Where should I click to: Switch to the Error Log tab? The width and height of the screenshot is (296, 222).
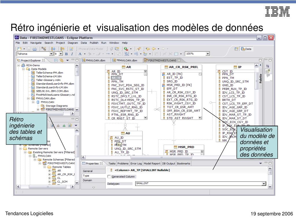136,164
